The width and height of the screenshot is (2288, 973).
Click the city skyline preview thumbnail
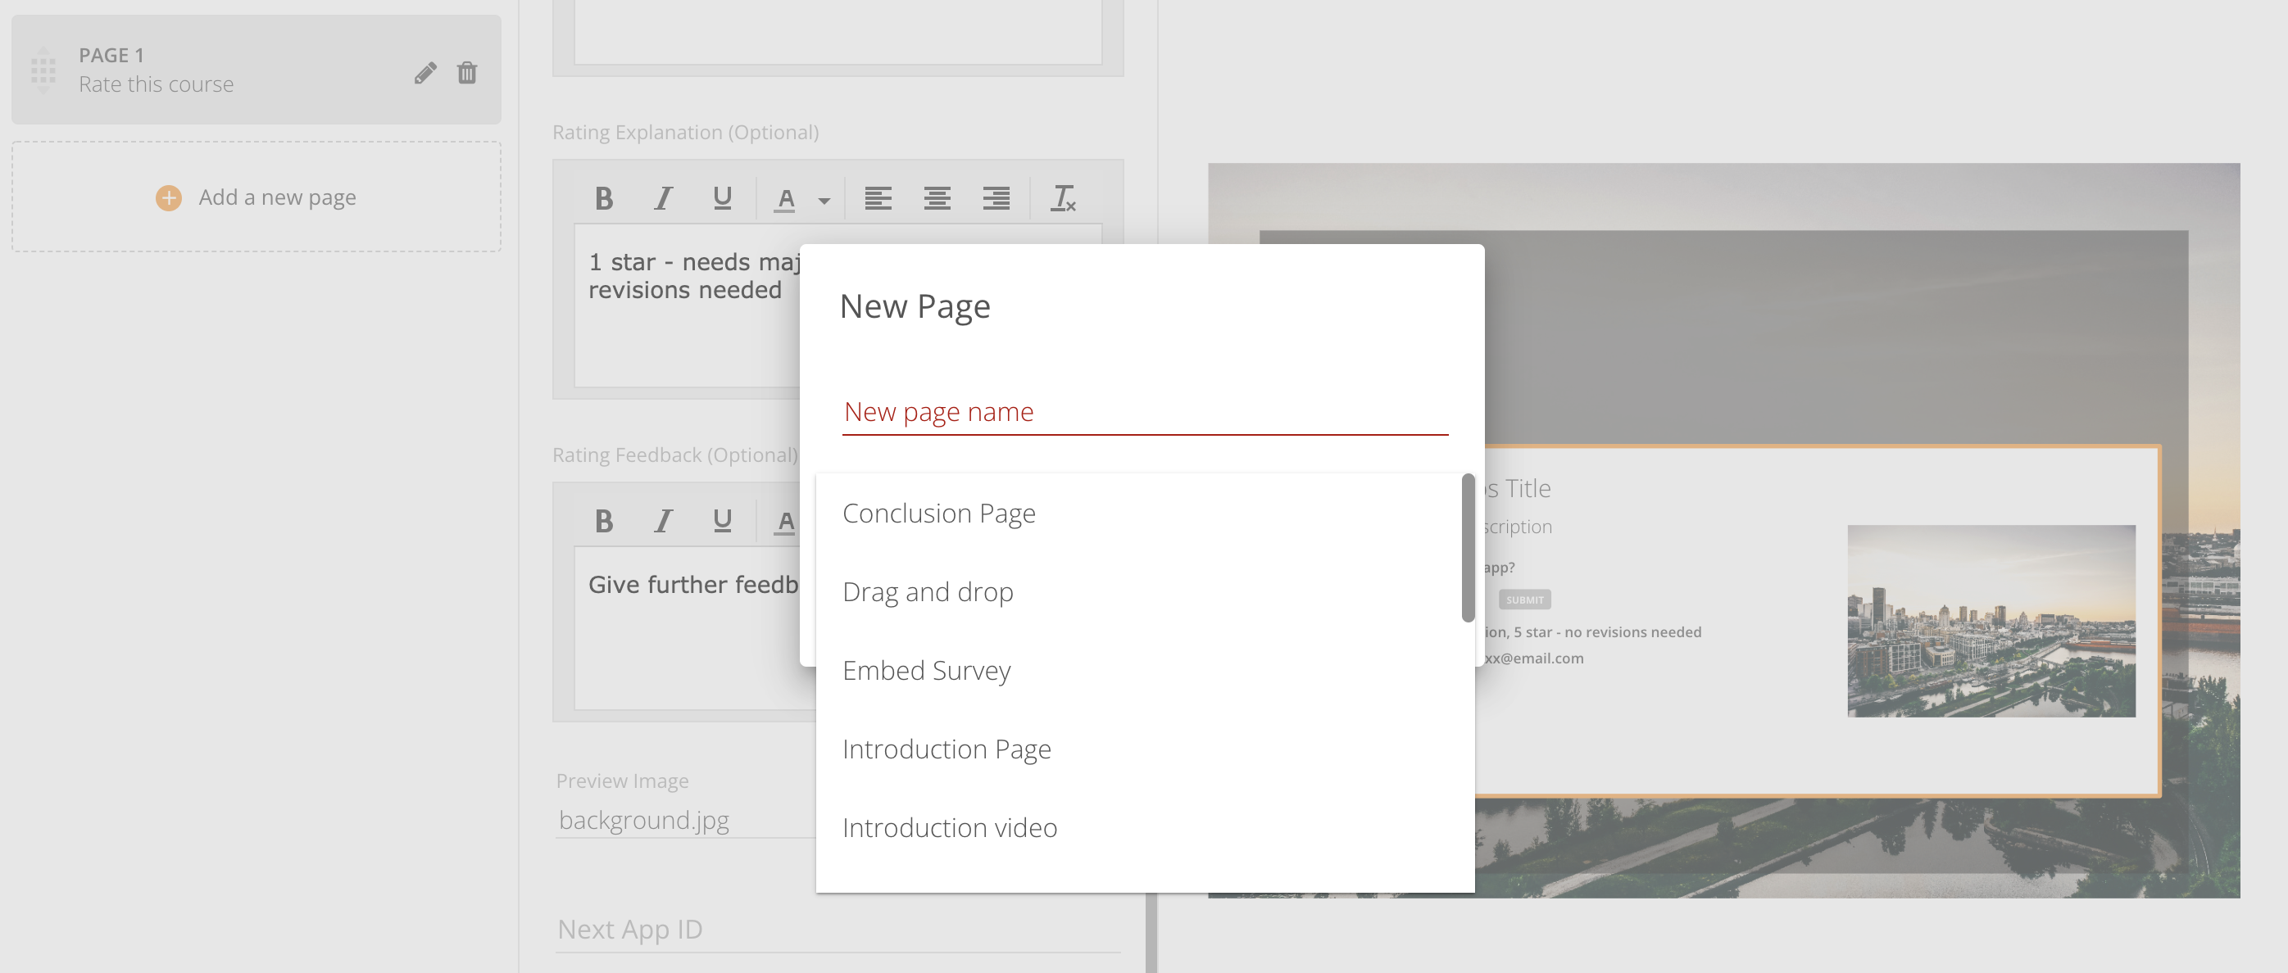click(1991, 621)
